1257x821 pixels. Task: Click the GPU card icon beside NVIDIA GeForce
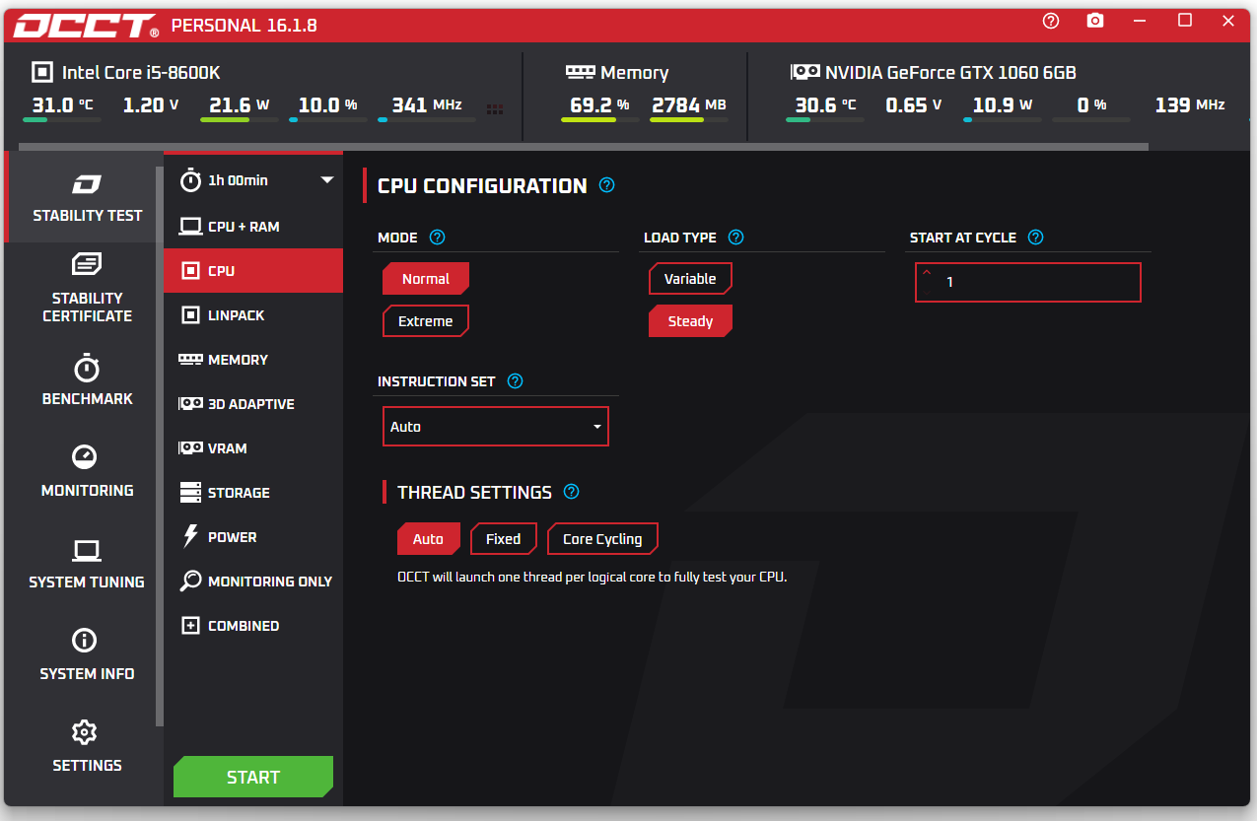click(805, 72)
